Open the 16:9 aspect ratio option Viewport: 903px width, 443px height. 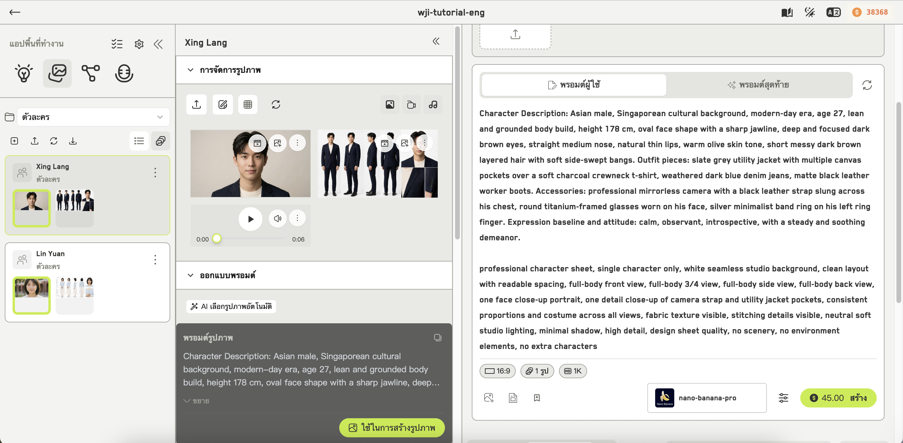497,371
